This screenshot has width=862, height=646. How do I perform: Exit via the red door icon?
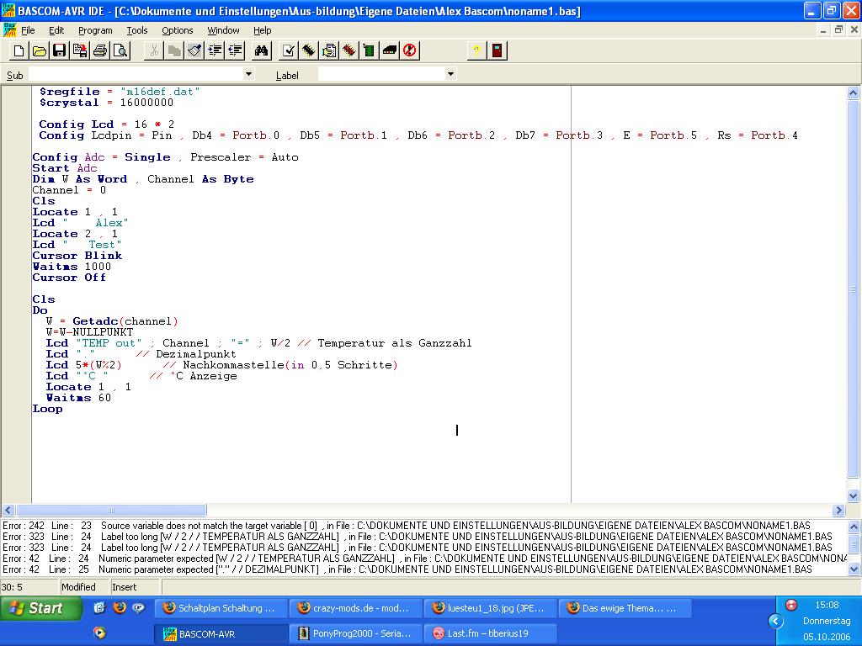point(497,51)
